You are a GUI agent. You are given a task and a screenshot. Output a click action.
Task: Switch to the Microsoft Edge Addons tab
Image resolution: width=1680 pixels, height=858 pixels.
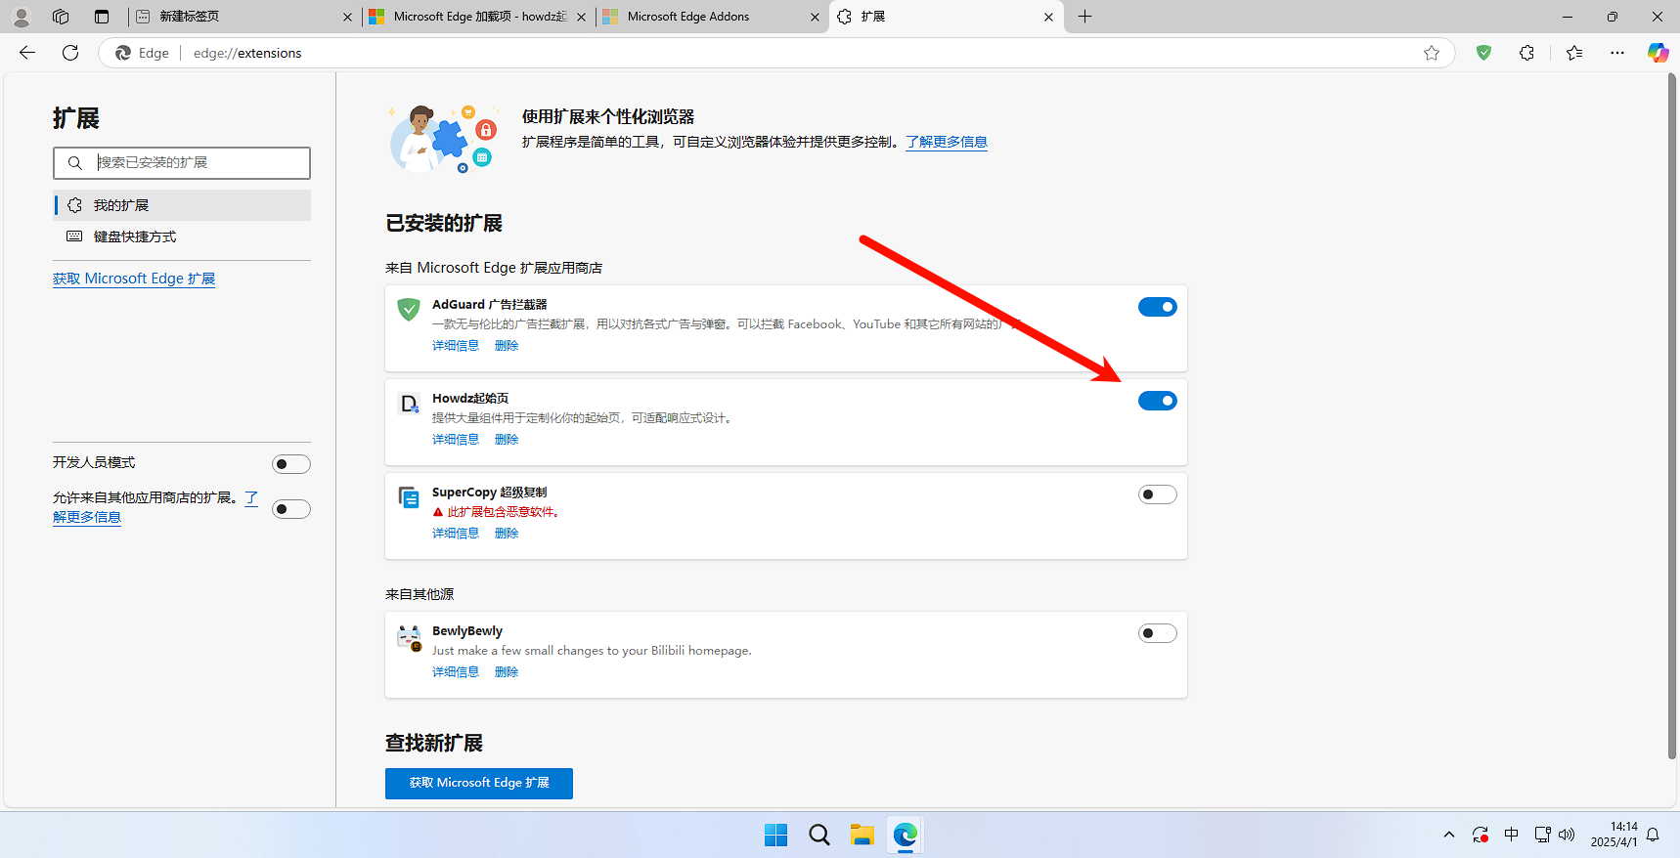tap(713, 17)
